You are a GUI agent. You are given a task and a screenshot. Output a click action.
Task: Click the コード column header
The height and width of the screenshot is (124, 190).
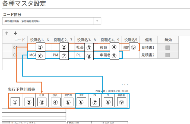tap(20, 40)
